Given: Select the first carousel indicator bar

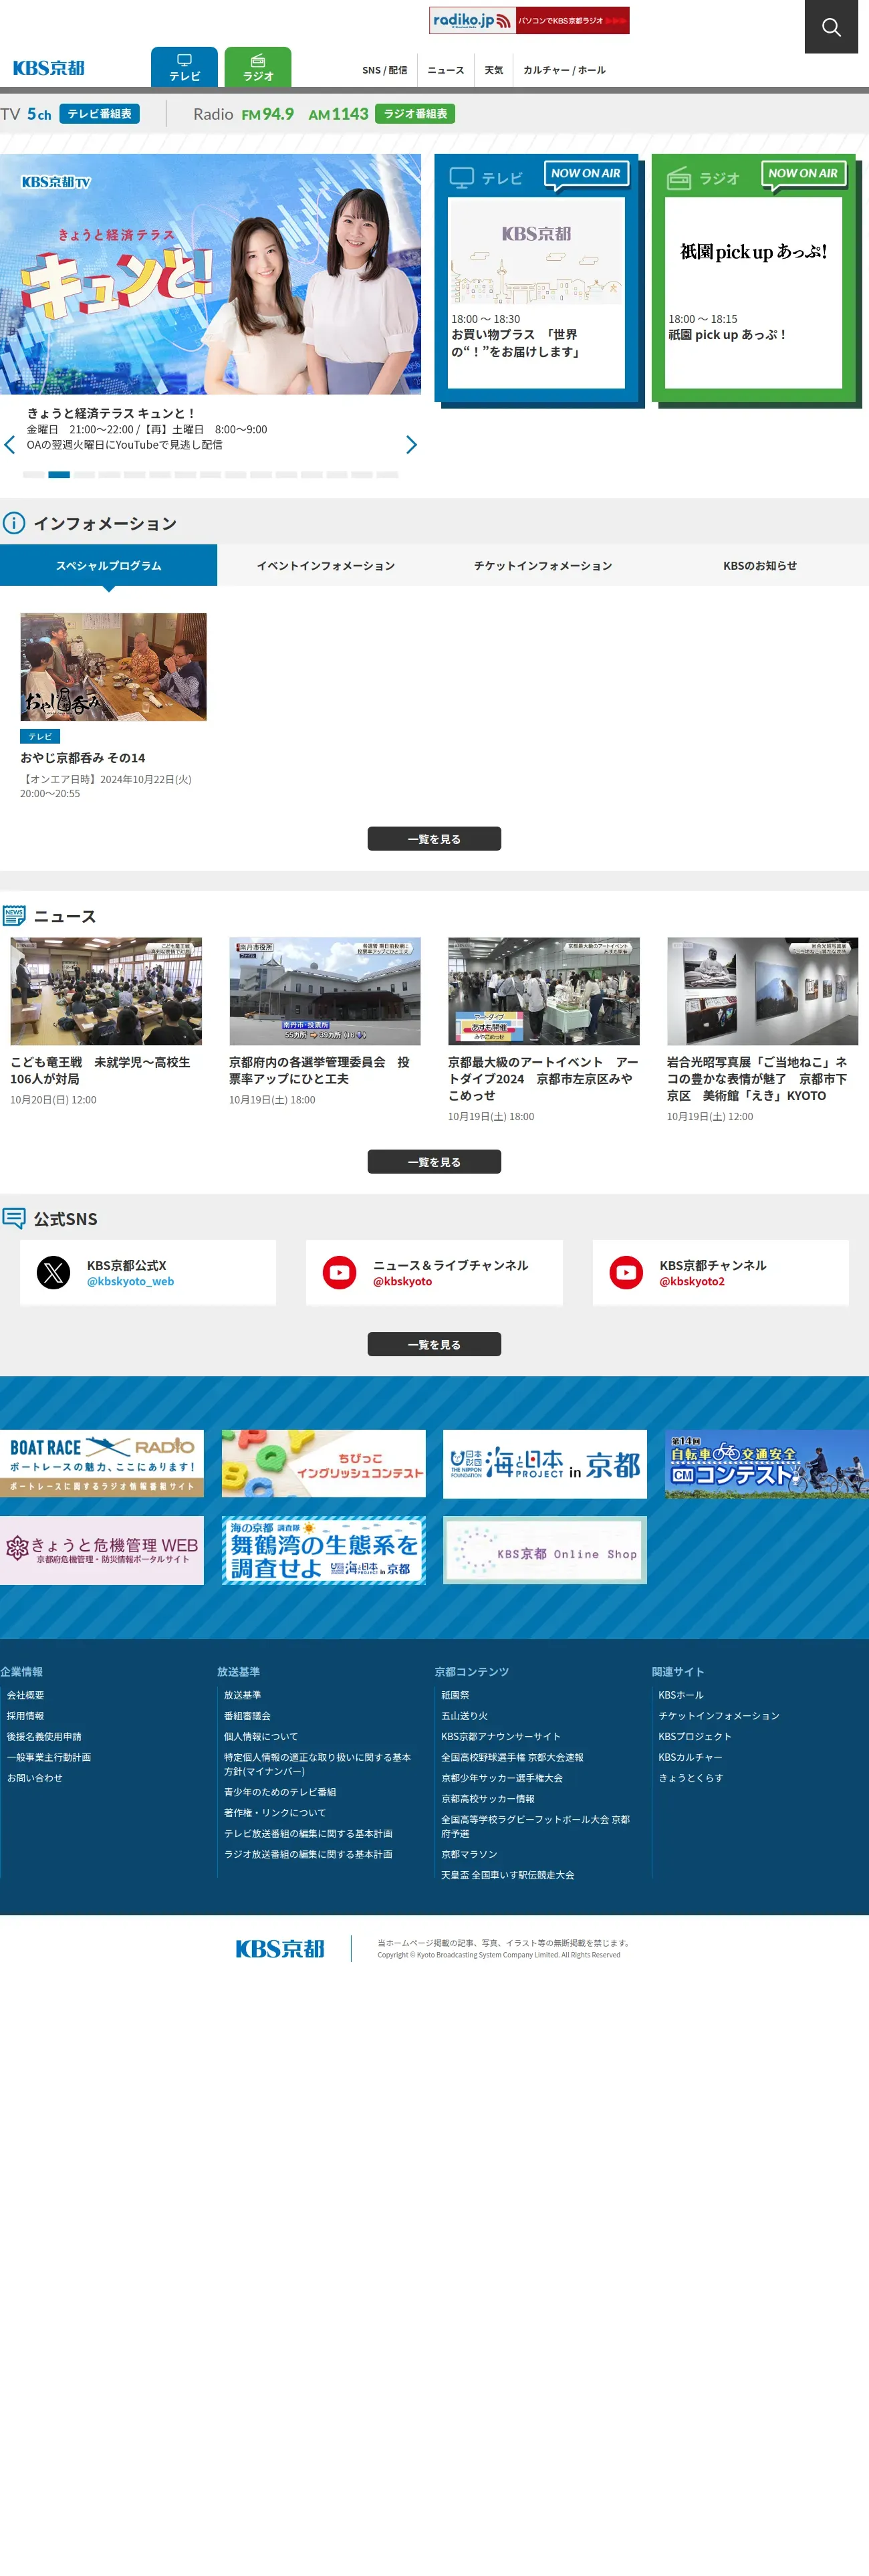Looking at the screenshot, I should (33, 475).
